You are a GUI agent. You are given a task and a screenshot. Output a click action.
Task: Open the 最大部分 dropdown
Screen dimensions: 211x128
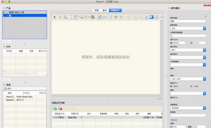[x=188, y=58]
